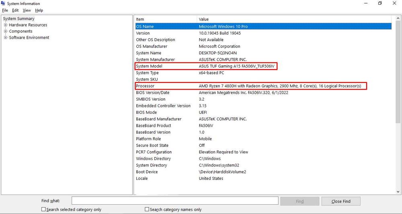Viewport: 402px width, 214px height.
Task: Select the BaseBoard Version row
Action: (263, 132)
